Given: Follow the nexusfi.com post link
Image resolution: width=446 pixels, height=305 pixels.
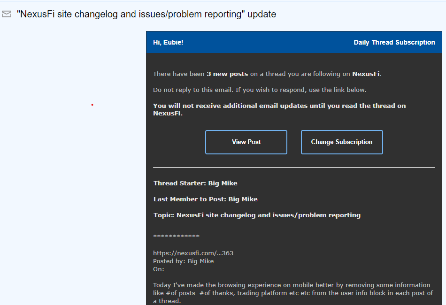Looking at the screenshot, I should click(x=193, y=253).
